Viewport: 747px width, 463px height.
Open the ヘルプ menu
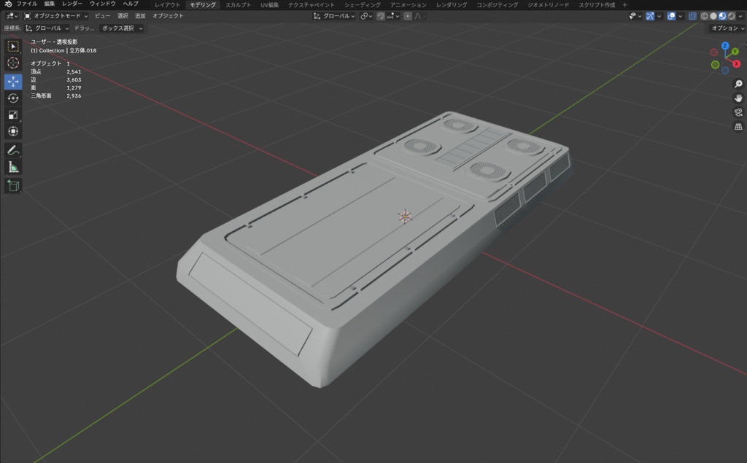pos(131,4)
